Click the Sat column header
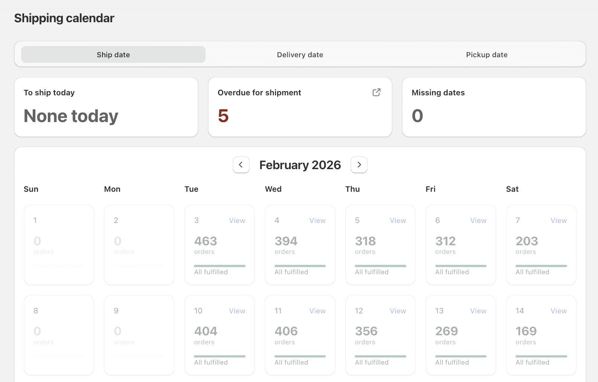Viewport: 598px width, 382px height. [512, 189]
